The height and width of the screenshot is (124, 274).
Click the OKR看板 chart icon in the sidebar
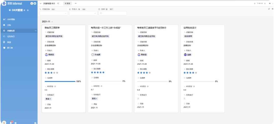tap(4, 19)
